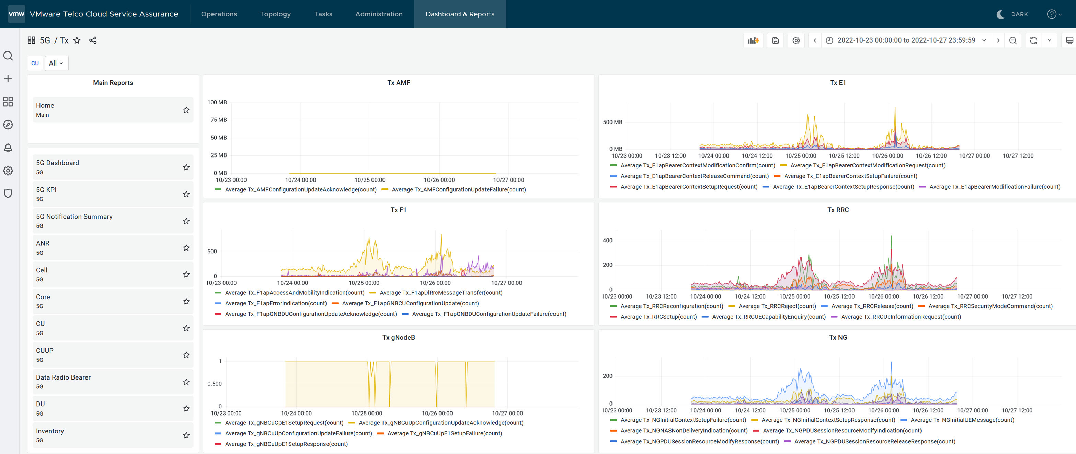The width and height of the screenshot is (1076, 454).
Task: Click the export/save report icon
Action: click(776, 40)
